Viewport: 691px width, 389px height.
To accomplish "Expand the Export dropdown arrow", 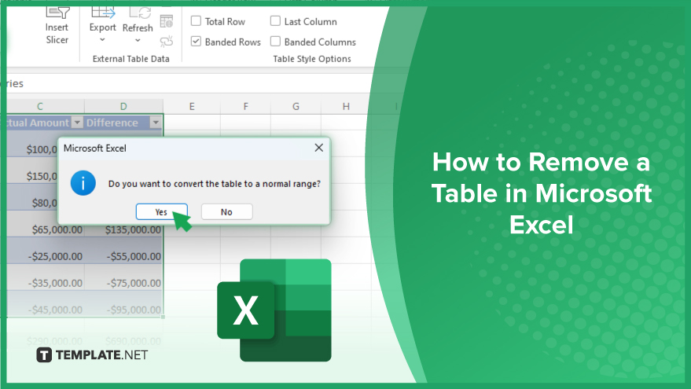I will [x=102, y=39].
